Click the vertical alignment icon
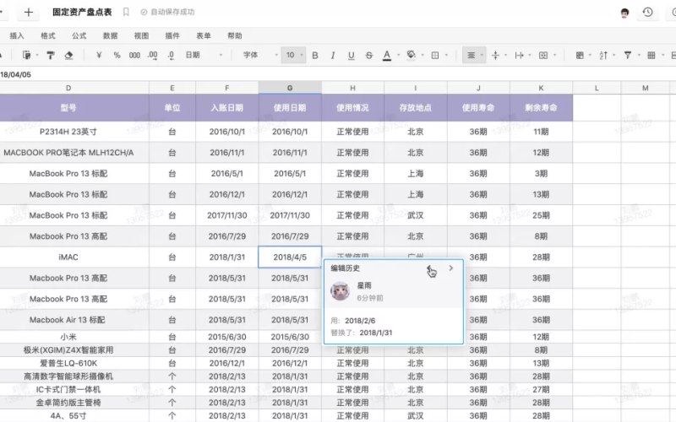The image size is (676, 422). tap(495, 55)
